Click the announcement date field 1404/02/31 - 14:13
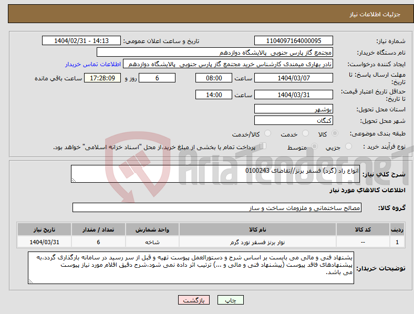Viewport: 414px width, 314px height. click(x=81, y=40)
